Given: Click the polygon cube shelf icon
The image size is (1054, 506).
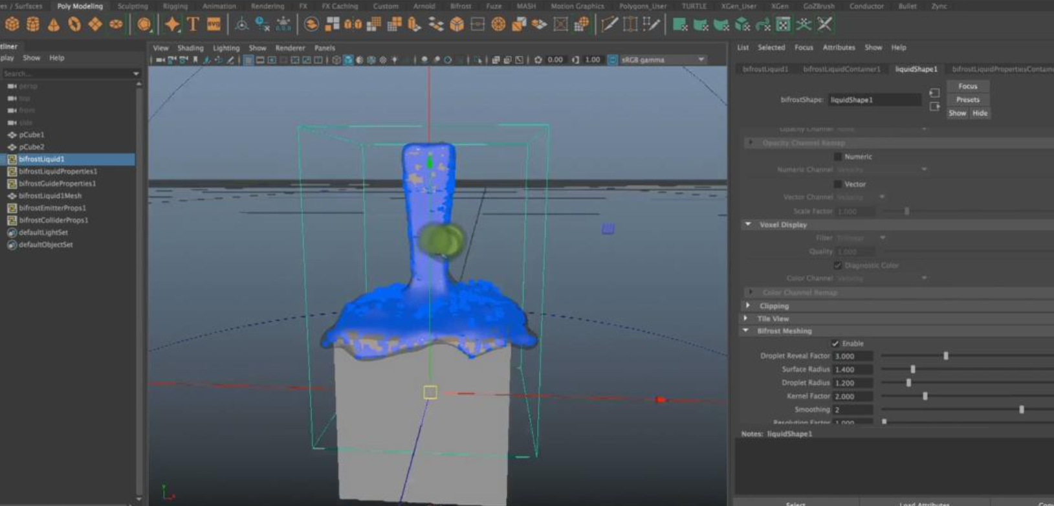Looking at the screenshot, I should click(12, 25).
